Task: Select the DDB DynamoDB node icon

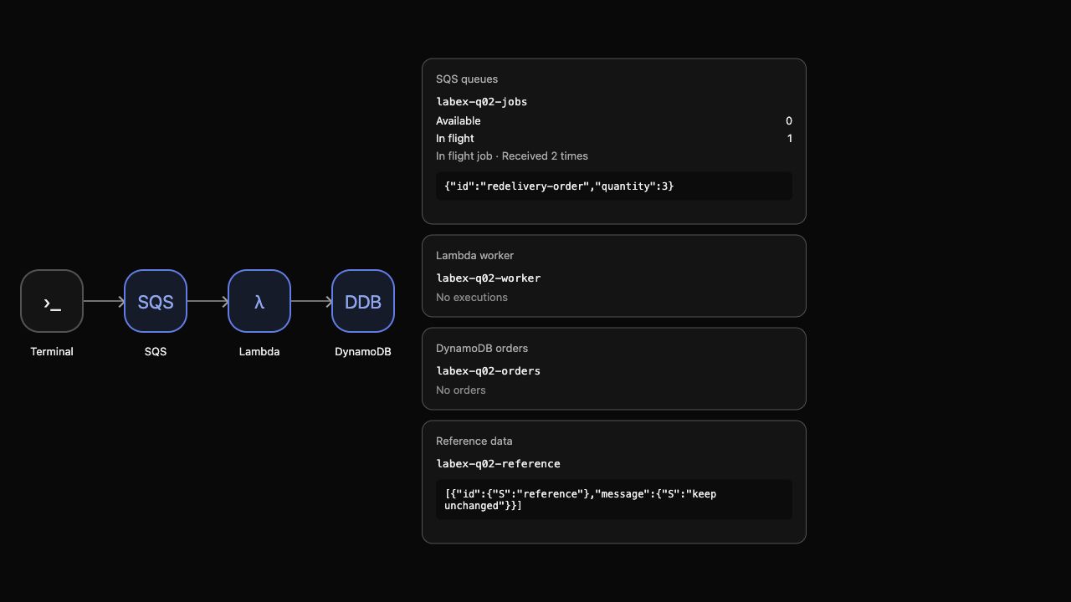Action: click(363, 301)
